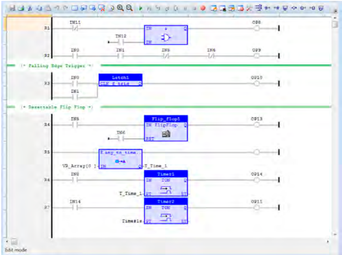Click the red record/breakpoint circle icon
The image size is (342, 255).
click(x=203, y=8)
